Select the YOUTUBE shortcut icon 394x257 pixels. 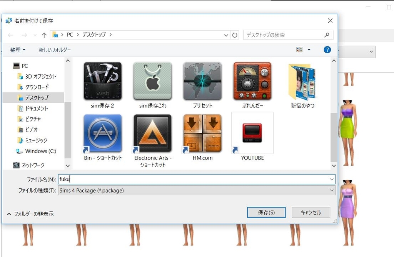click(252, 133)
